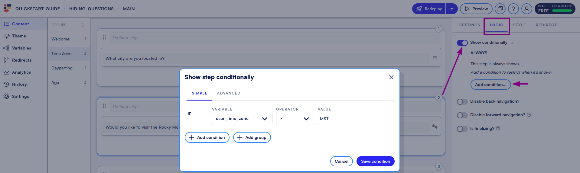Open the user_time_zone variable dropdown
This screenshot has width=580, height=173.
click(242, 119)
